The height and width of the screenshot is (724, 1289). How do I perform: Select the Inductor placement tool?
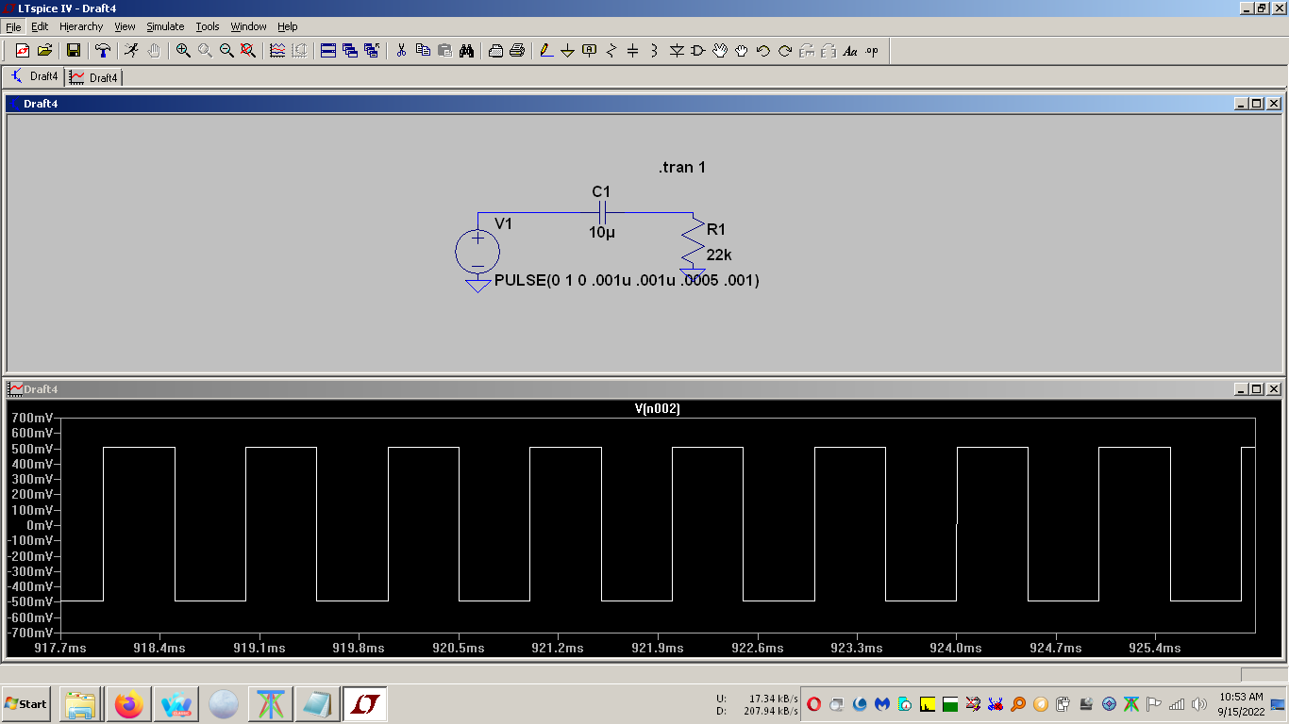[x=654, y=51]
